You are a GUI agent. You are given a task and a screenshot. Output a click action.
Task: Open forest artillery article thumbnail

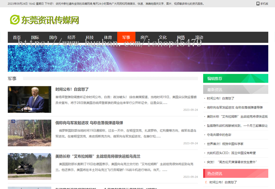coord(30,133)
